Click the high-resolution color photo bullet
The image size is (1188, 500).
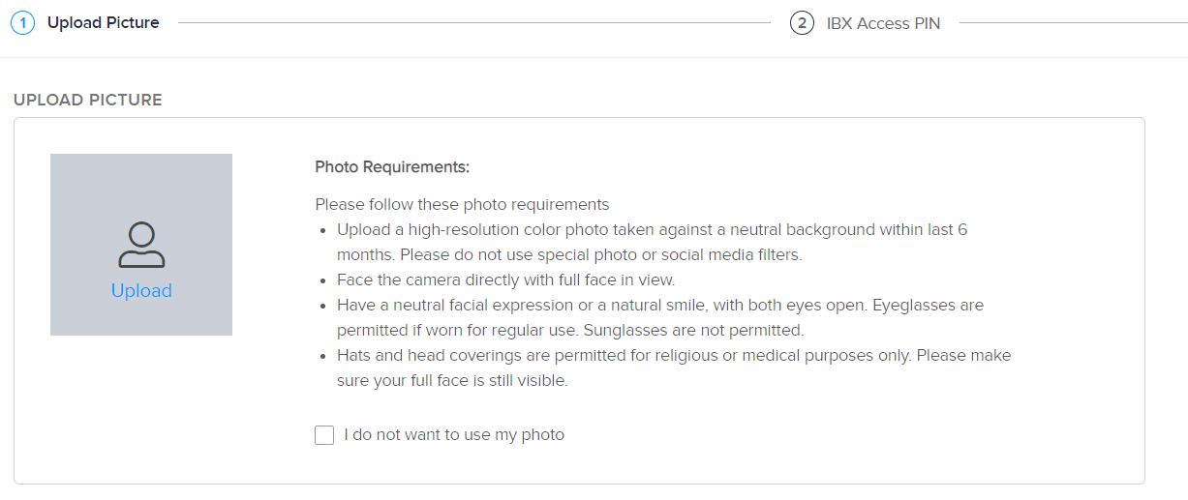pyautogui.click(x=652, y=243)
